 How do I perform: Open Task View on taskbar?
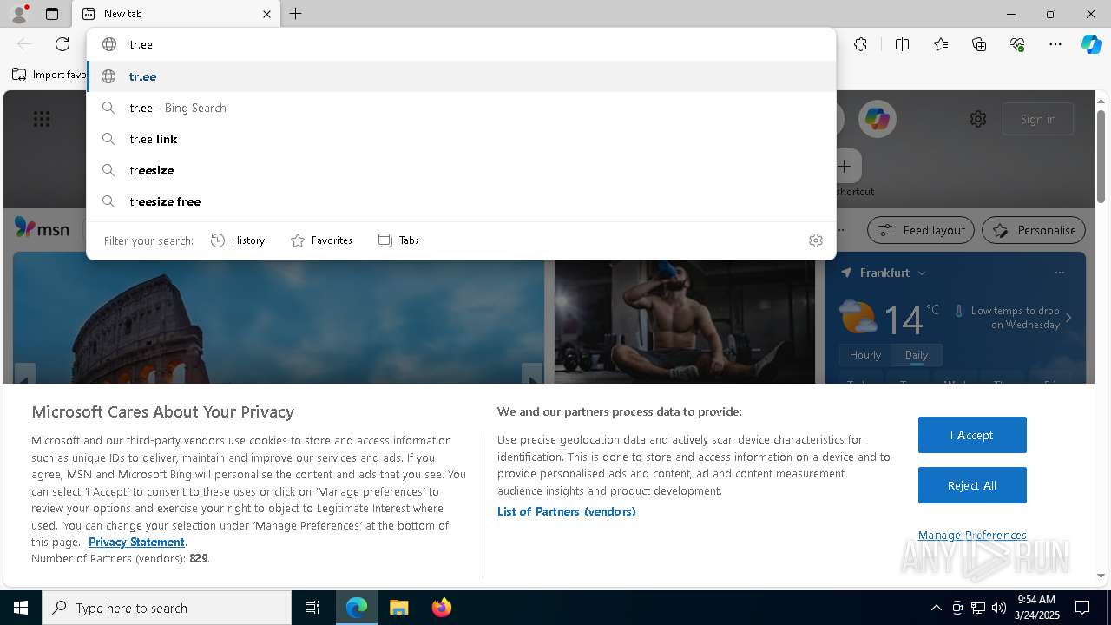312,608
